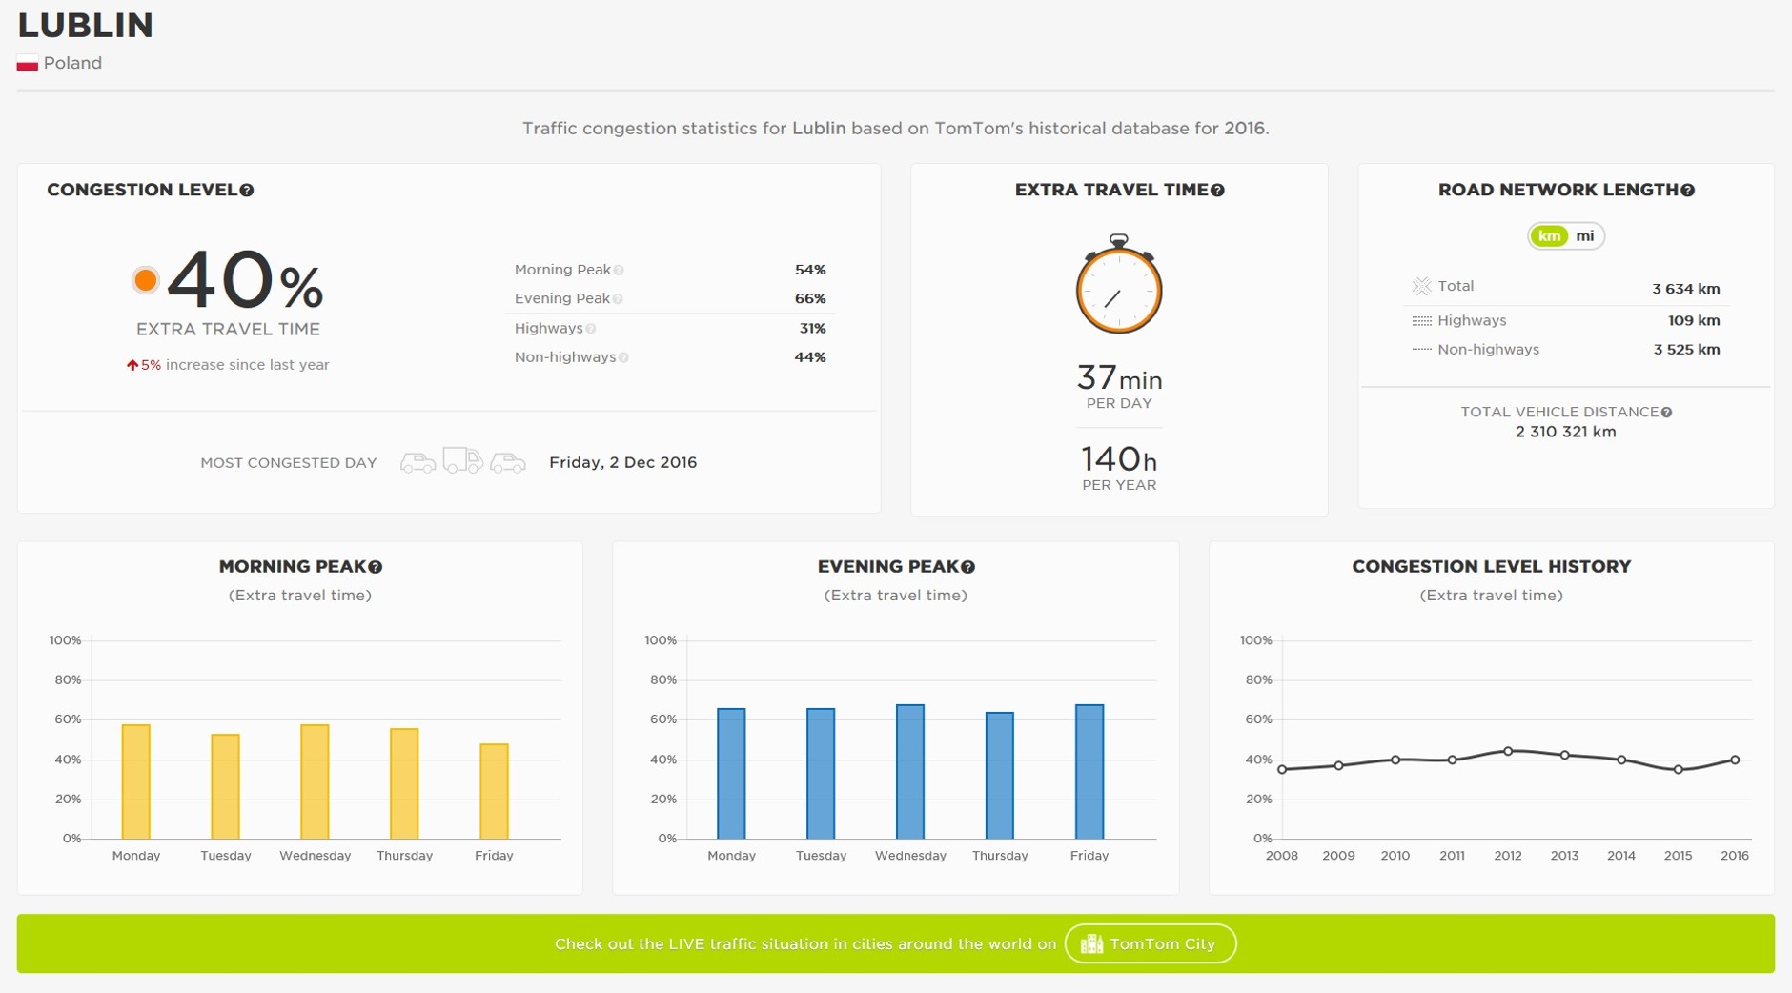Click the Evening Peak chart title help icon
This screenshot has width=1792, height=993.
point(967,567)
